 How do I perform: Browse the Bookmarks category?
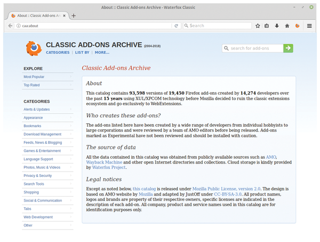pyautogui.click(x=47, y=126)
